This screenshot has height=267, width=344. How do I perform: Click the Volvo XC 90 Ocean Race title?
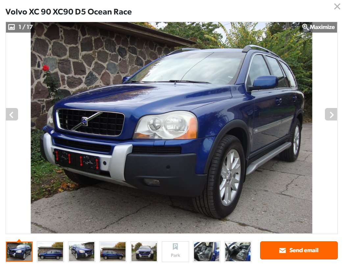click(68, 12)
